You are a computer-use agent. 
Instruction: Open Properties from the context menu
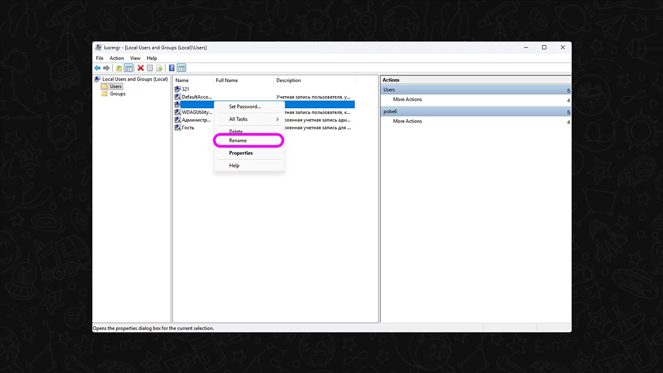point(241,153)
